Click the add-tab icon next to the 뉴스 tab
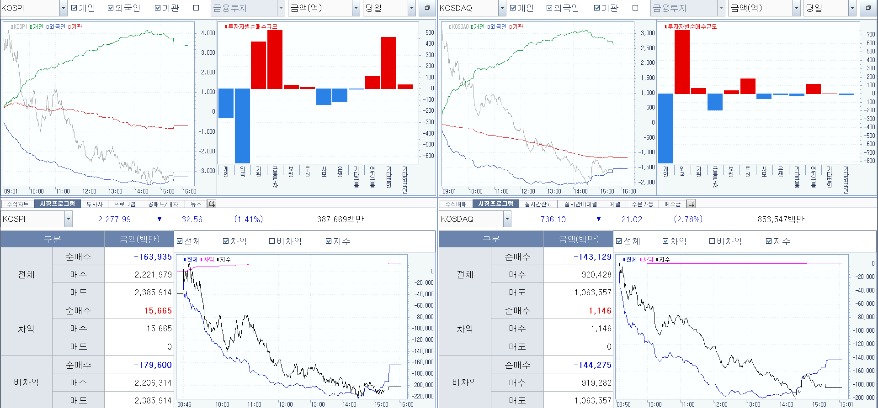This screenshot has height=408, width=878. coord(212,204)
